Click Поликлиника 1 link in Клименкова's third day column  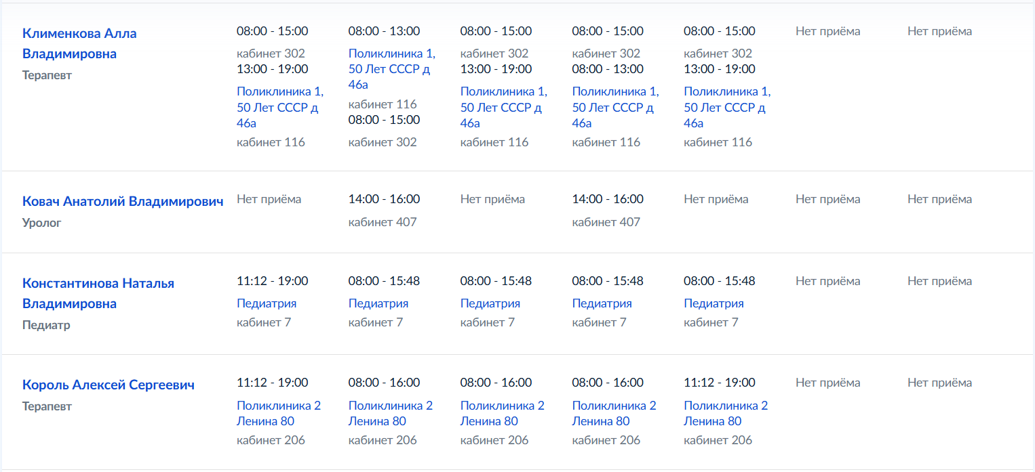504,107
